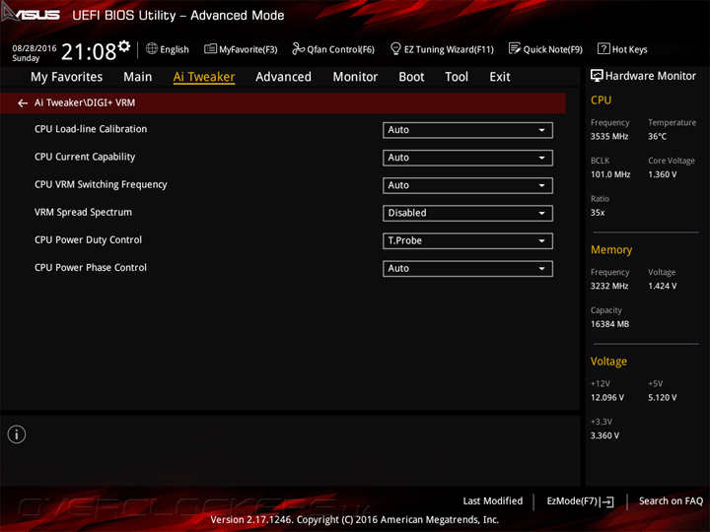Select CPU VRM Switching Frequency label
Viewport: 710px width, 532px height.
(x=101, y=184)
